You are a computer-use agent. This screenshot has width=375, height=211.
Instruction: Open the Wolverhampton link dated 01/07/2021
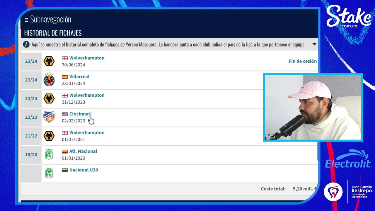click(87, 132)
